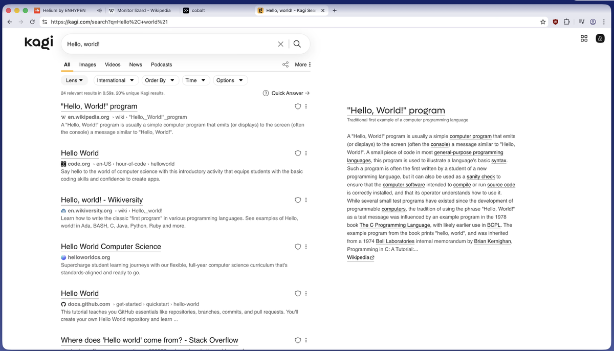Click the dark lock account icon

[x=600, y=38]
